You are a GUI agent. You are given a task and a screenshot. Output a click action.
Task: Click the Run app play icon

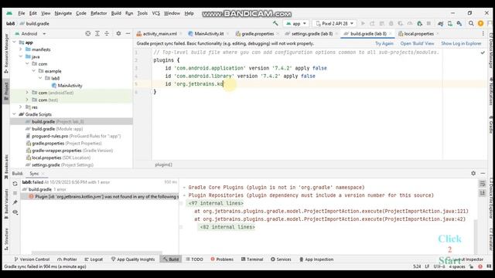(363, 24)
